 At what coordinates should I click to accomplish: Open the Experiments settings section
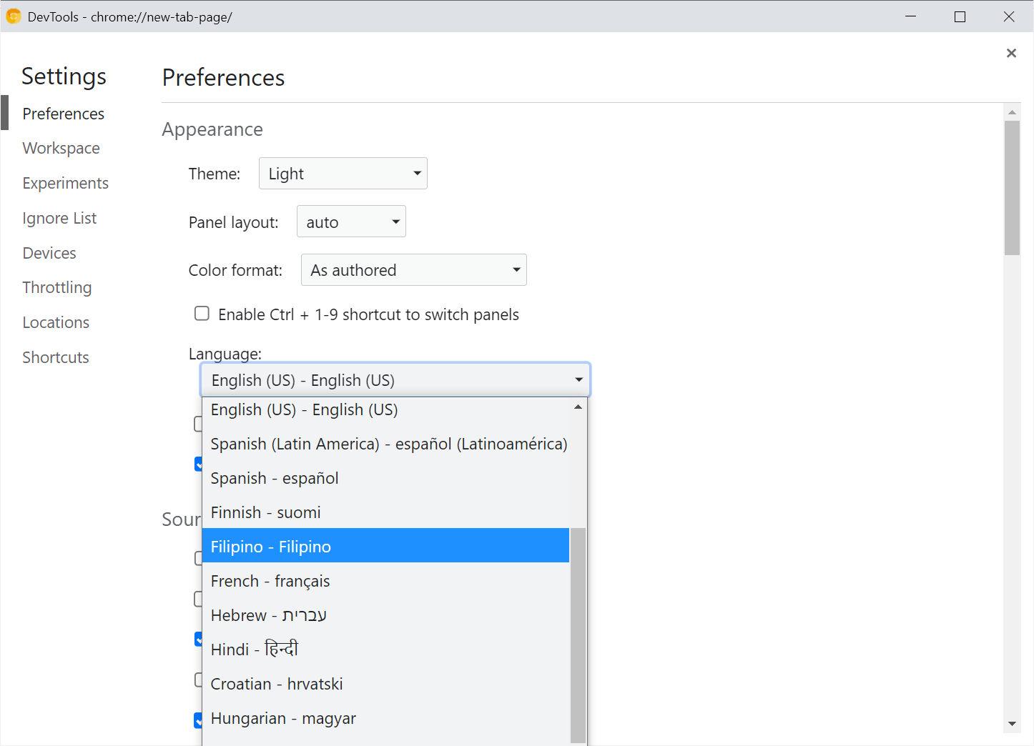pyautogui.click(x=65, y=183)
